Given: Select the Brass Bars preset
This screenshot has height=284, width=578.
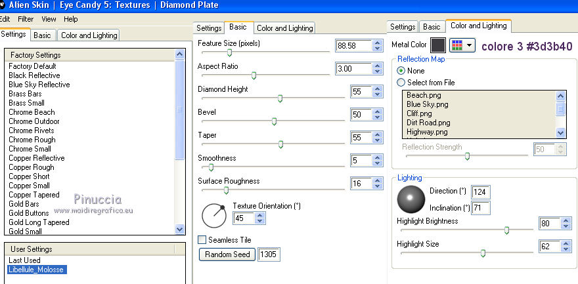Looking at the screenshot, I should (25, 94).
